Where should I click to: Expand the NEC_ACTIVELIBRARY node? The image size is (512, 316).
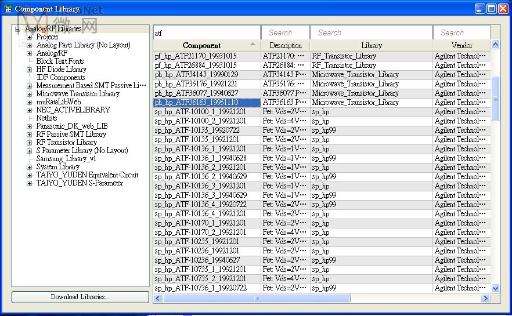pyautogui.click(x=30, y=110)
